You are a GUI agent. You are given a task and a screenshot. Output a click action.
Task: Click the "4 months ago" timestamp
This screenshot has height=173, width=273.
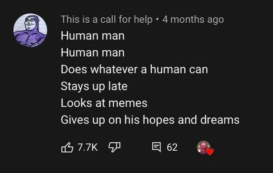tap(193, 20)
